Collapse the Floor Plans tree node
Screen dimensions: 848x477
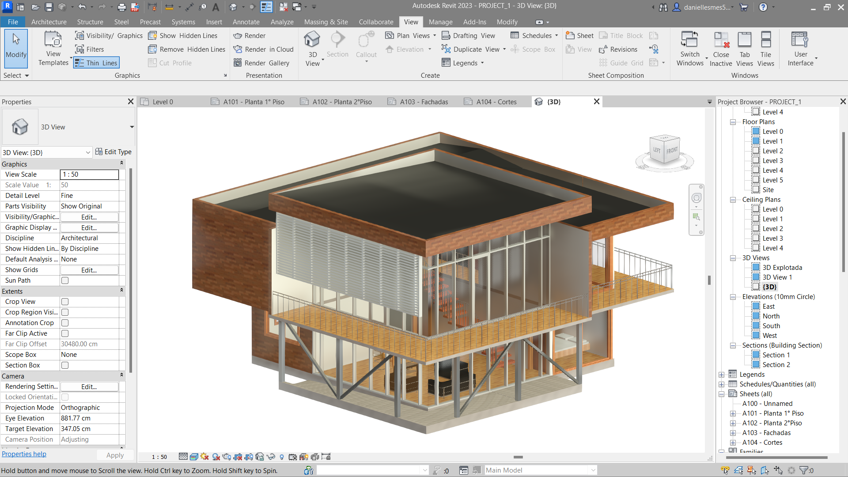[733, 121]
